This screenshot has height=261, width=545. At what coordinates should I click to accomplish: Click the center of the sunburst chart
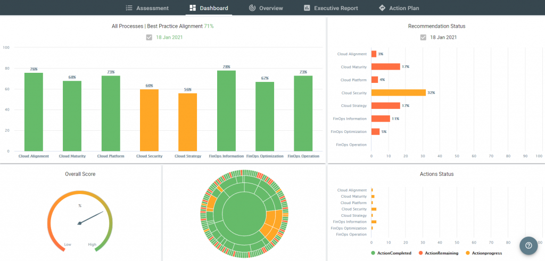click(x=244, y=213)
